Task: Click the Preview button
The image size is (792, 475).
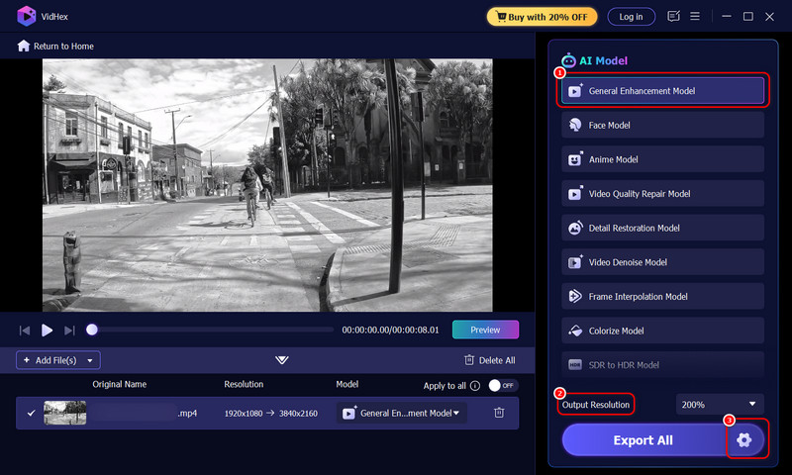Action: [x=485, y=330]
